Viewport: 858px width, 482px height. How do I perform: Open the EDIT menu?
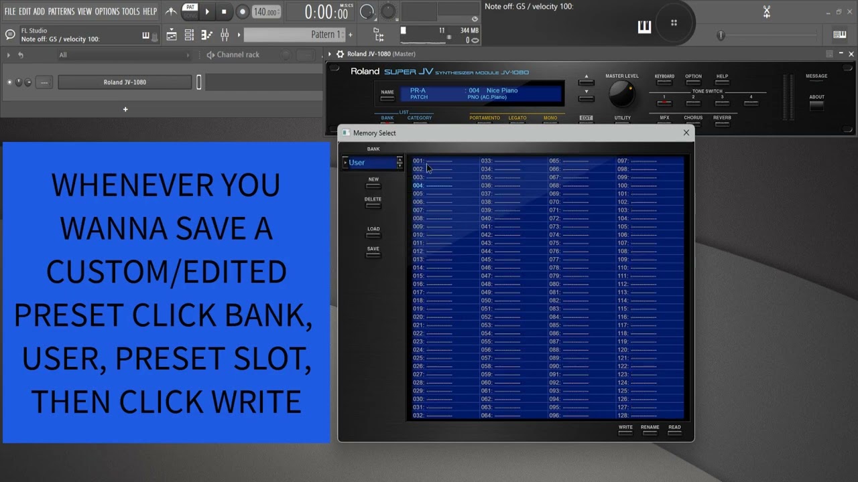[25, 11]
